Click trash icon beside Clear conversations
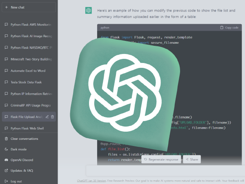The height and width of the screenshot is (184, 245). 6,139
